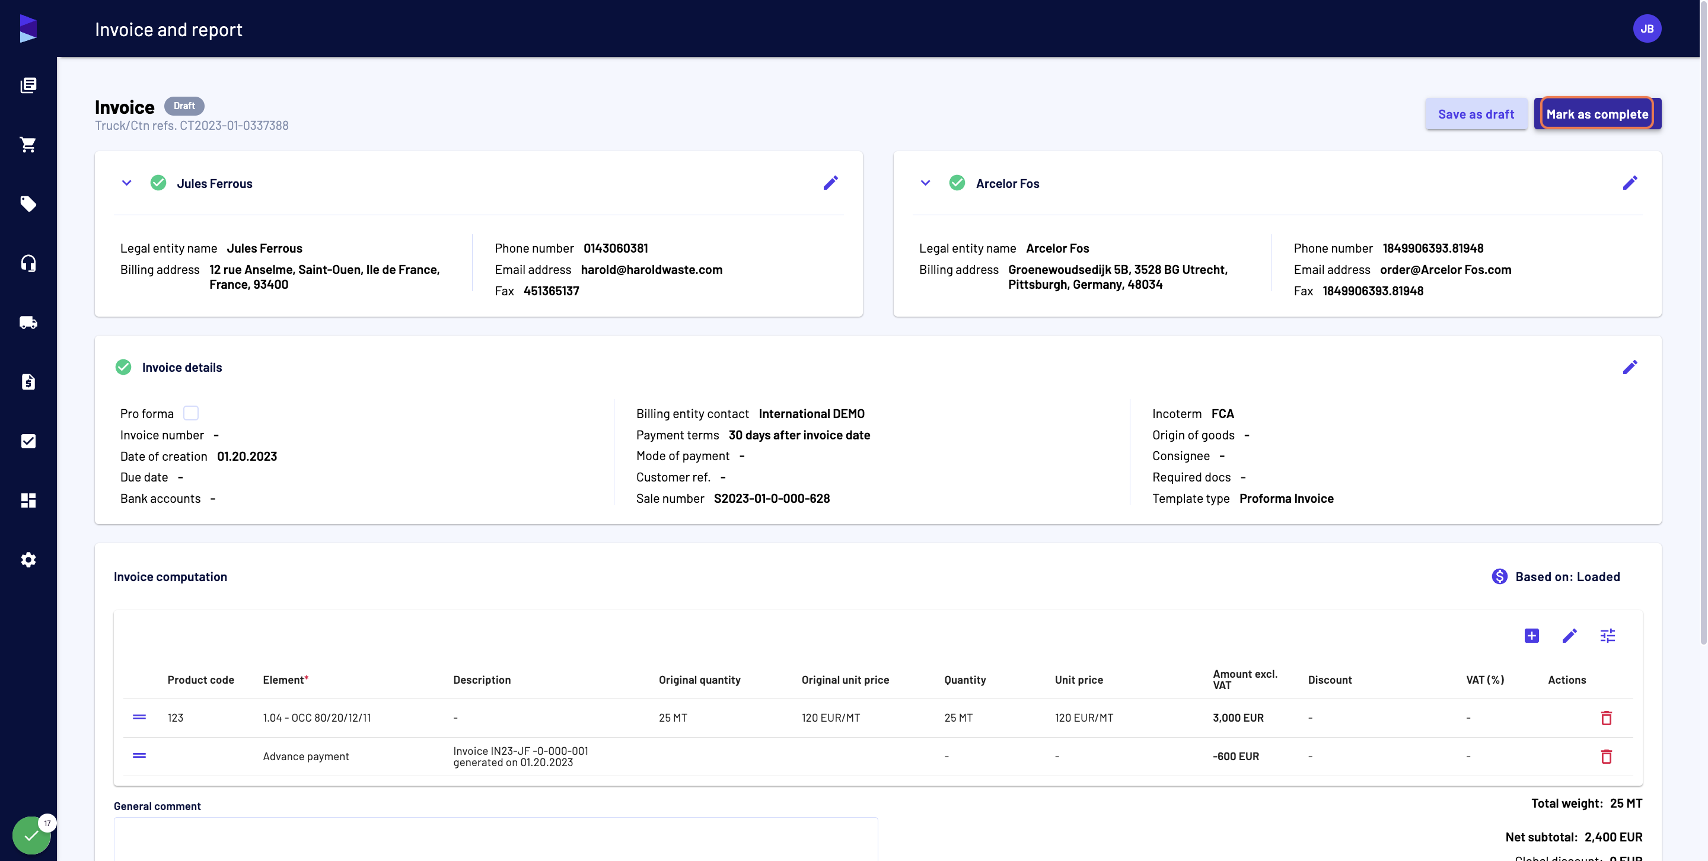This screenshot has width=1708, height=861.
Task: Edit the Jules Ferrous card with pencil icon
Action: point(830,183)
